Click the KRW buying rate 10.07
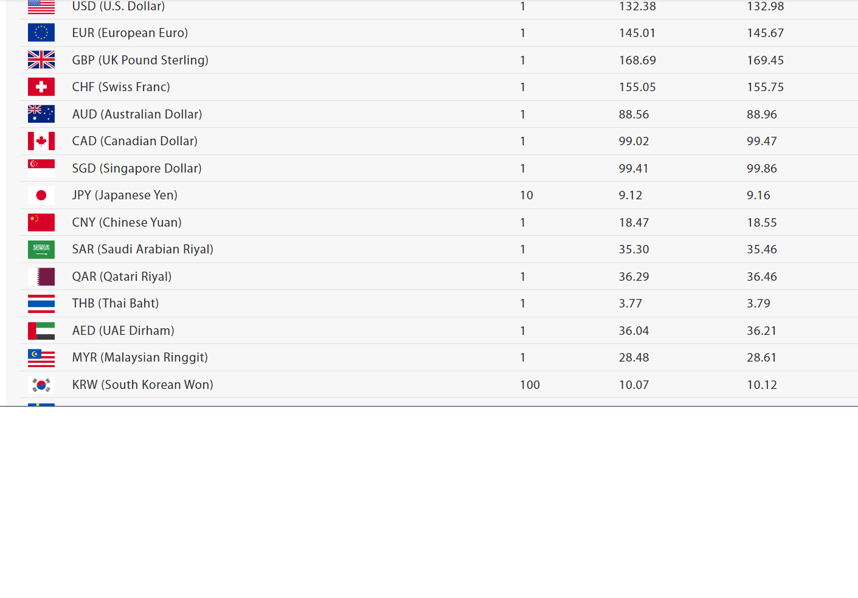The image size is (858, 598). tap(634, 385)
